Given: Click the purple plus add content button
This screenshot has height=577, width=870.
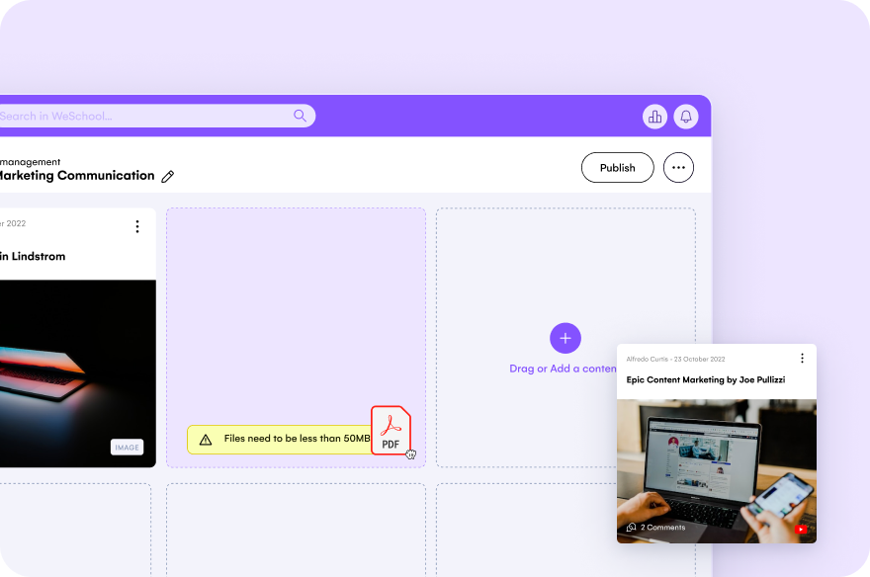Looking at the screenshot, I should (x=565, y=338).
